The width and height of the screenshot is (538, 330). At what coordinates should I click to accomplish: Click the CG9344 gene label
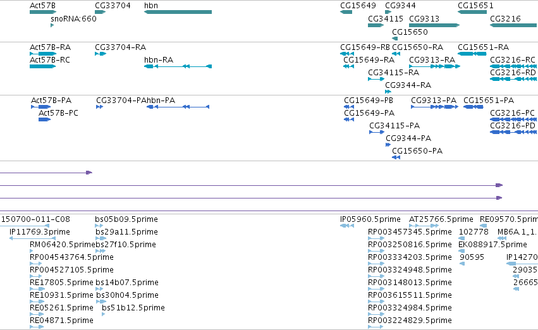400,6
